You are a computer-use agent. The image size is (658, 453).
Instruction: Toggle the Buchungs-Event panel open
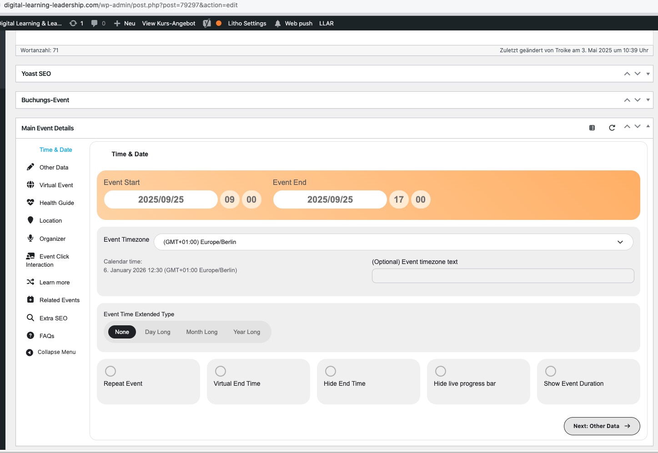point(648,100)
